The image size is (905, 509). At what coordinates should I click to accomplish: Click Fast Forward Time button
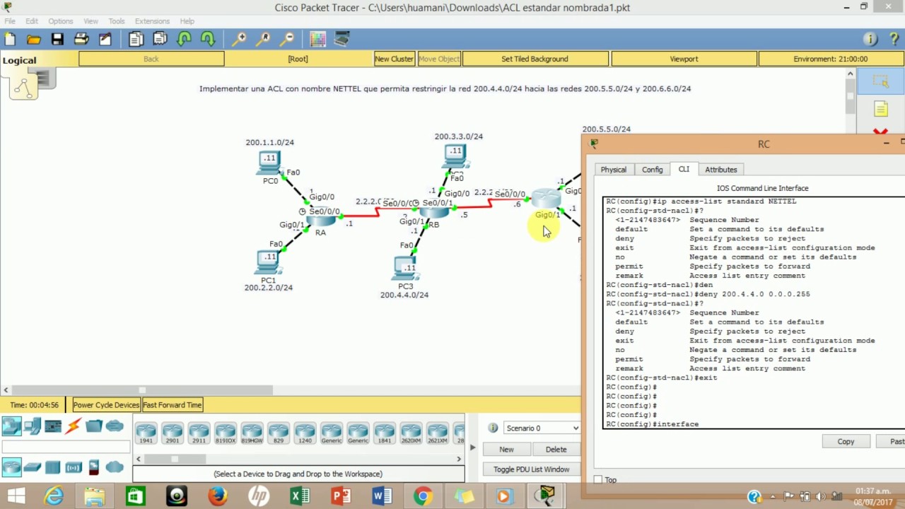(173, 405)
